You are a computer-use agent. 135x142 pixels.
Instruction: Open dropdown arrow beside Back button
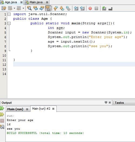click(14, 8)
